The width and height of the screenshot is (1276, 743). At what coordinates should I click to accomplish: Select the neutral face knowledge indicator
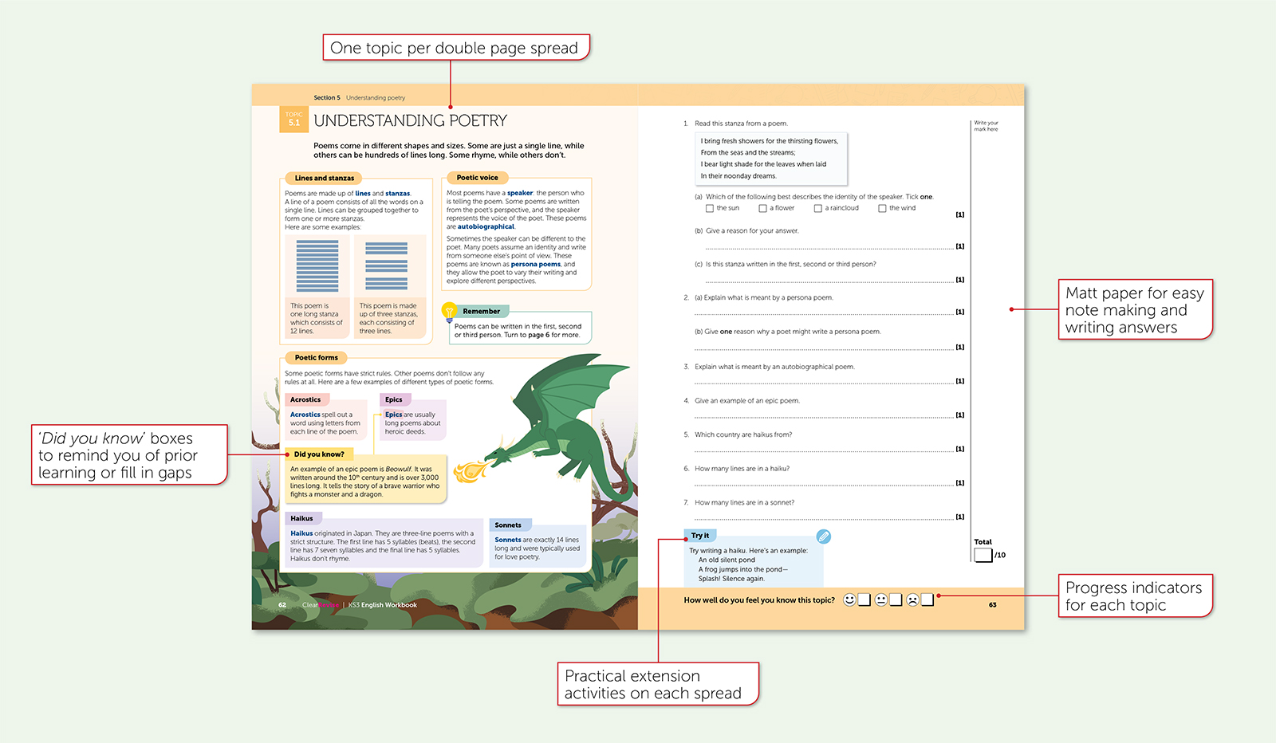(x=881, y=600)
